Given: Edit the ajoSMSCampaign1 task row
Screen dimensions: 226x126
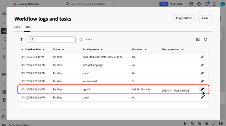Looking at the screenshot, I should (202, 65).
